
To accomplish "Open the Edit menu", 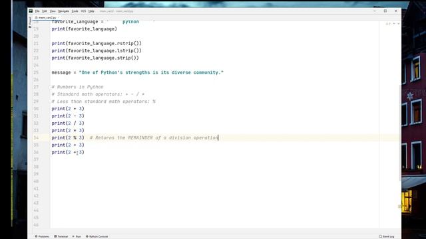I will pos(45,11).
